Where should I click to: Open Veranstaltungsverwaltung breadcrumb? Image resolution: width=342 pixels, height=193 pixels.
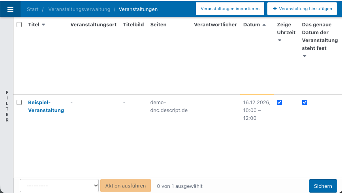pyautogui.click(x=79, y=9)
